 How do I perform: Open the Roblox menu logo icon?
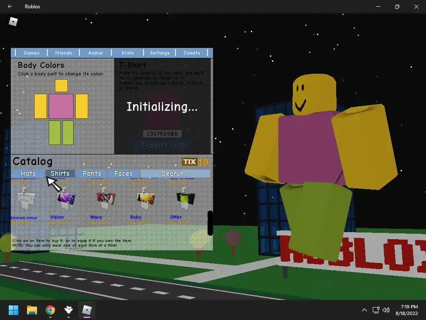pyautogui.click(x=13, y=22)
